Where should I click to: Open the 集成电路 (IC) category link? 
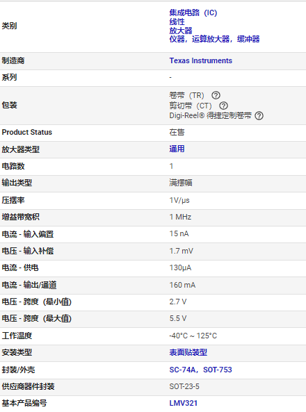193,13
